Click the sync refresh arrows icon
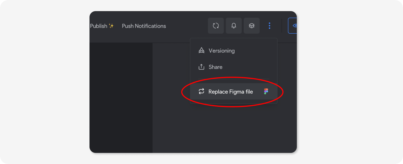 pos(216,26)
